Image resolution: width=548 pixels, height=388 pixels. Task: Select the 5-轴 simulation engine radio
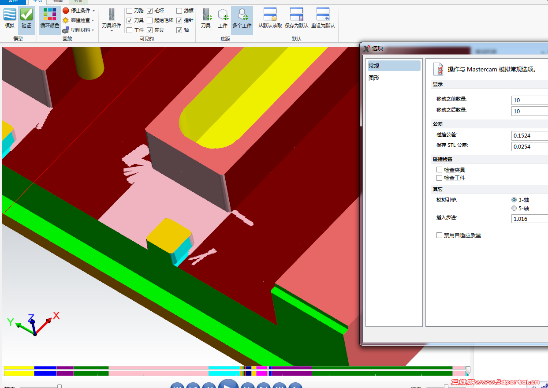point(514,208)
